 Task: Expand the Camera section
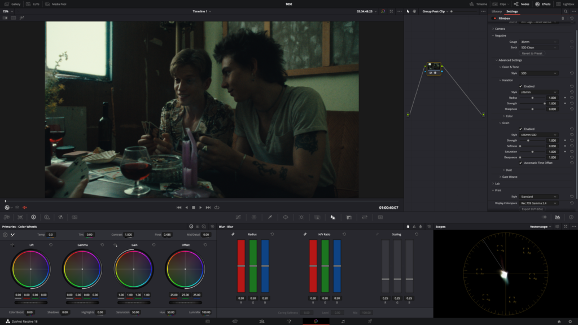(498, 29)
